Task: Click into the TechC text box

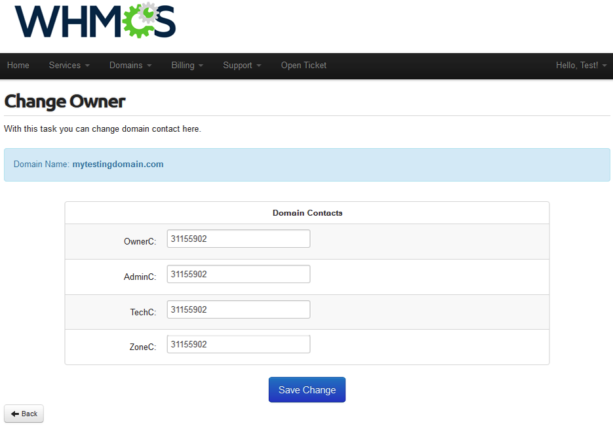Action: 239,309
